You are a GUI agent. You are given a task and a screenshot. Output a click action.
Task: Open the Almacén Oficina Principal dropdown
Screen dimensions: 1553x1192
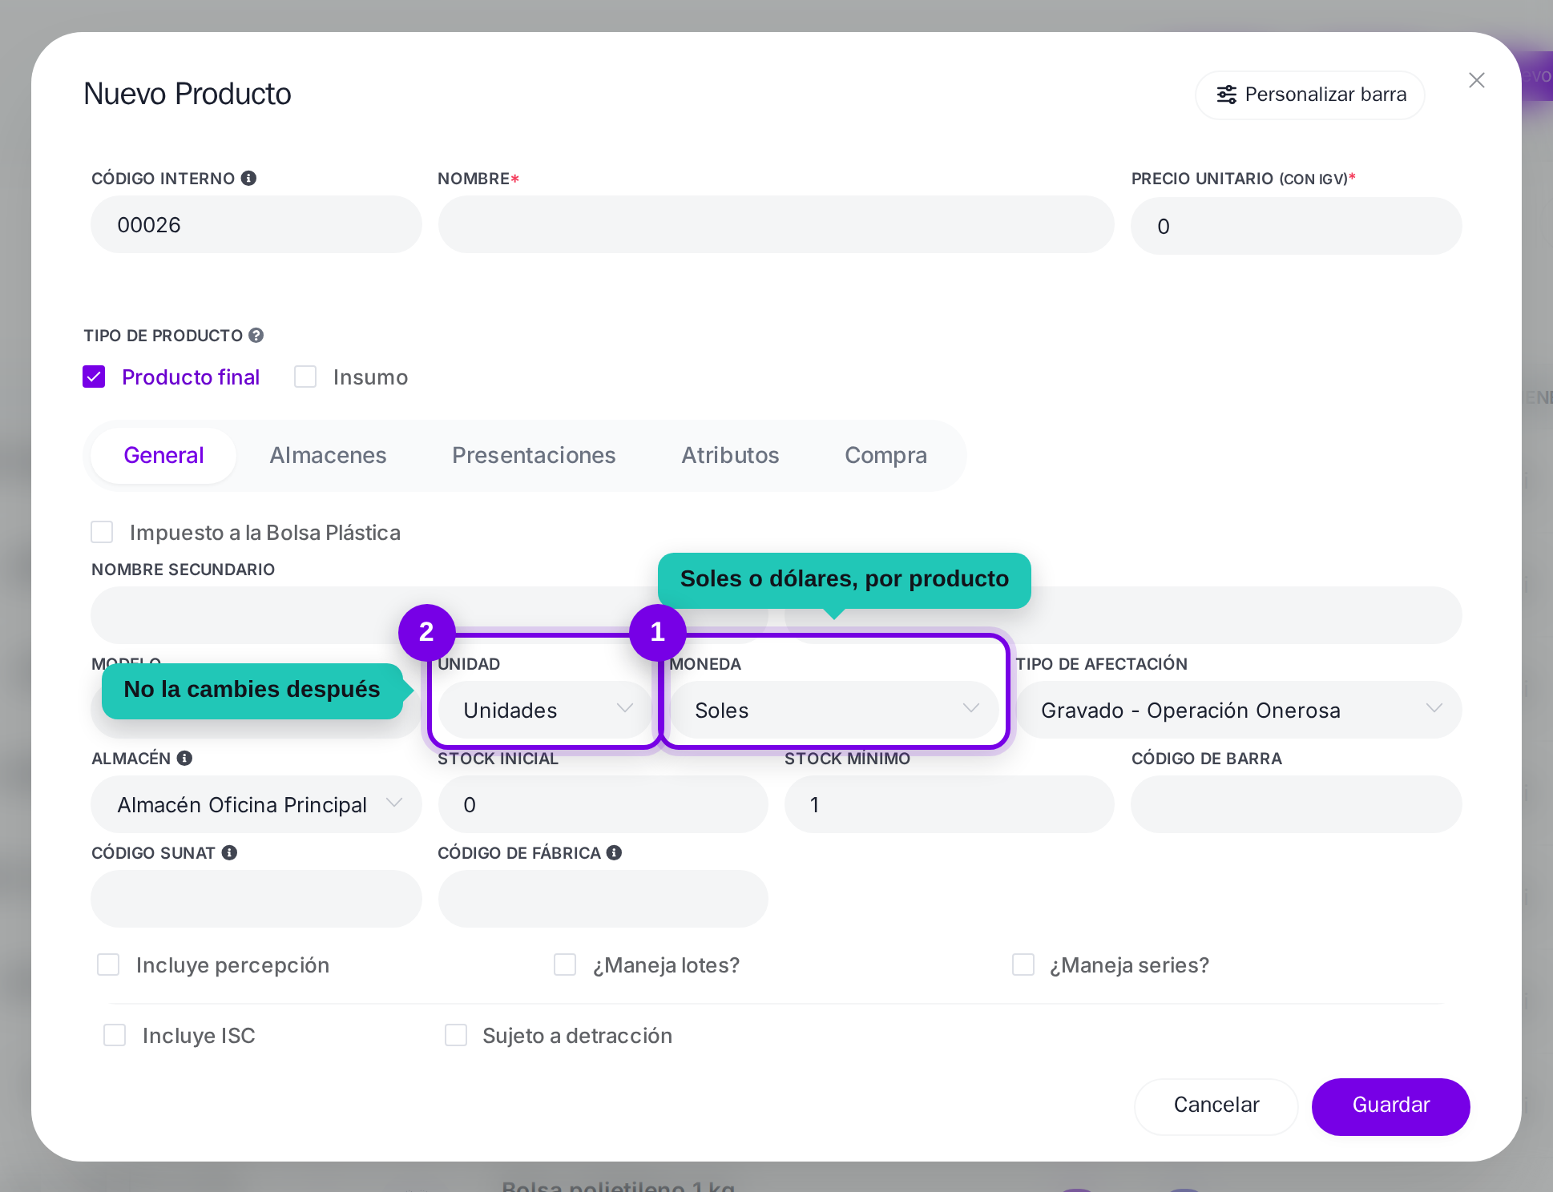[x=256, y=804]
